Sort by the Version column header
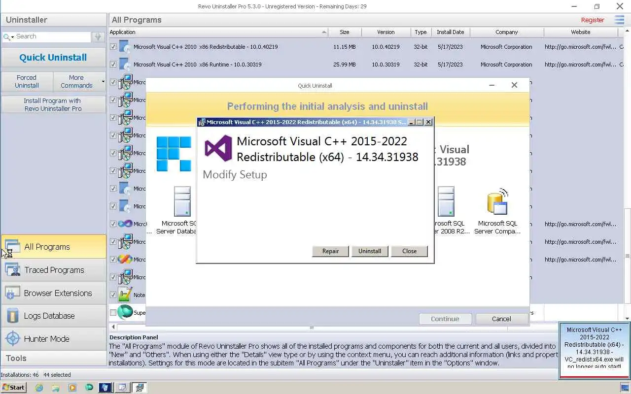 pyautogui.click(x=386, y=32)
